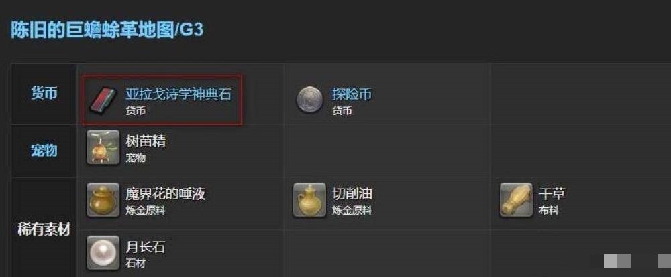Select the 切削油 item name
The image size is (671, 277).
352,194
